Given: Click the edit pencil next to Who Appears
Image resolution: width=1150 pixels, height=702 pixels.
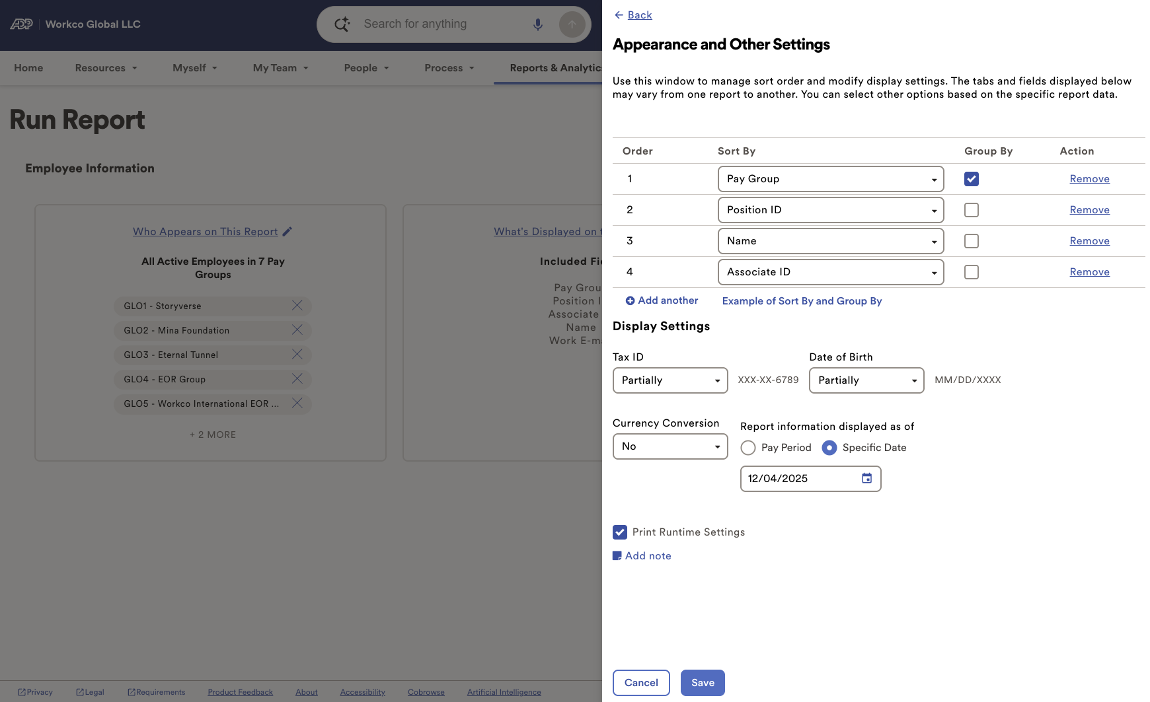Looking at the screenshot, I should coord(287,232).
